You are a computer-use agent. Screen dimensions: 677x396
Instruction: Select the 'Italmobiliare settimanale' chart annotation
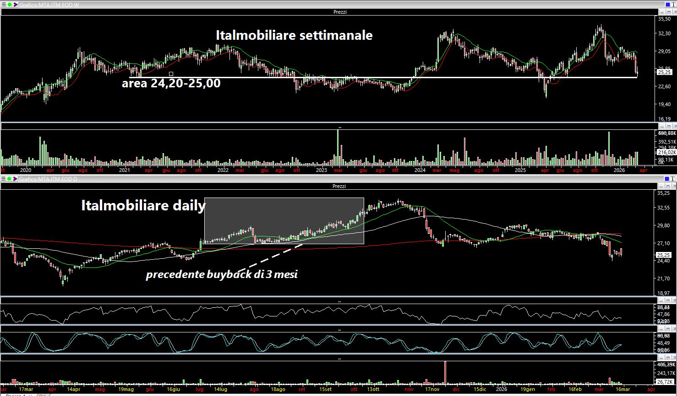click(294, 35)
